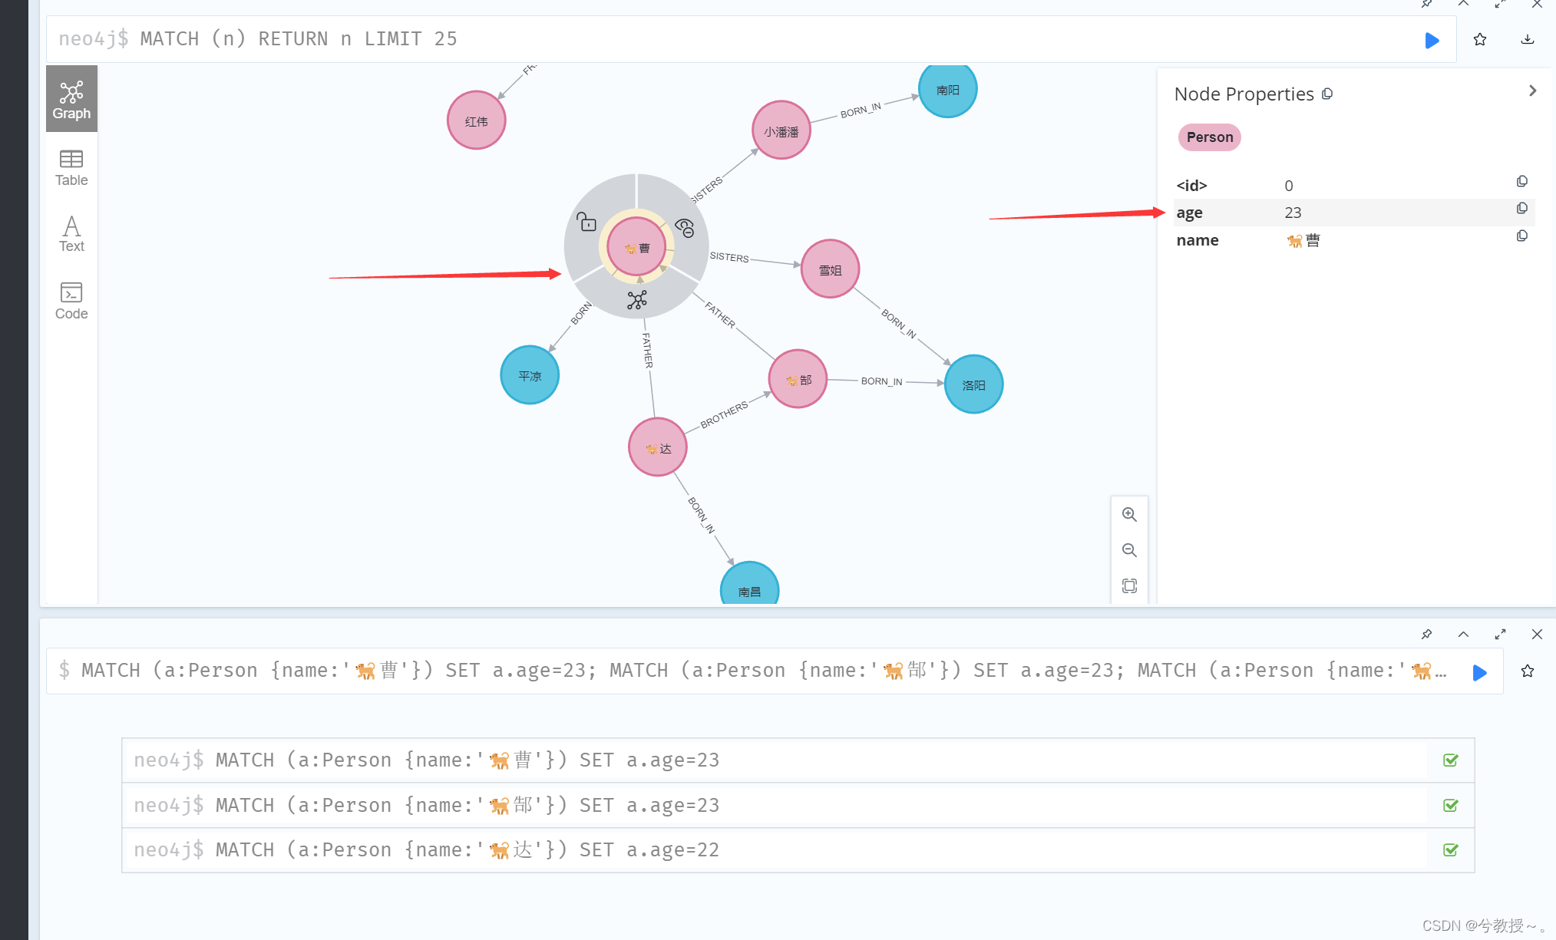Save top query to favorites star
Screen dimensions: 1556x940
1480,40
